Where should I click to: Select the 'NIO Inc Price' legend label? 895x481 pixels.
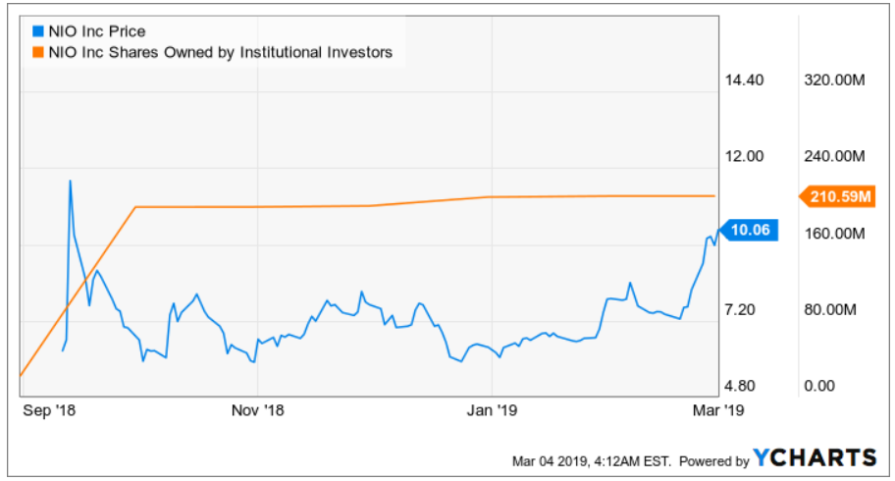coord(97,32)
